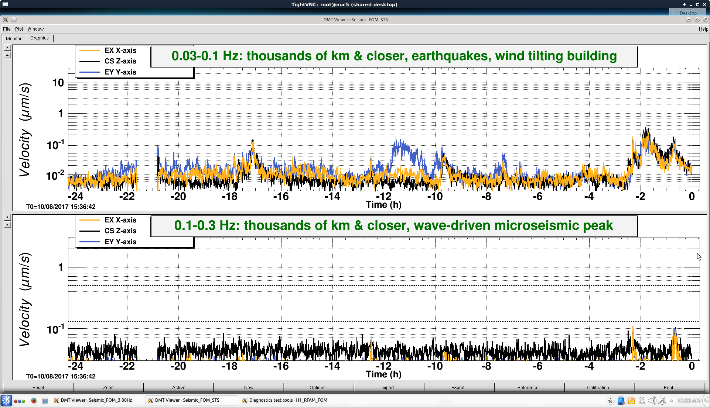Viewport: 710px width, 408px height.
Task: Click the T0=10/08/2017 timestamp under the bottom plot
Action: pos(61,376)
